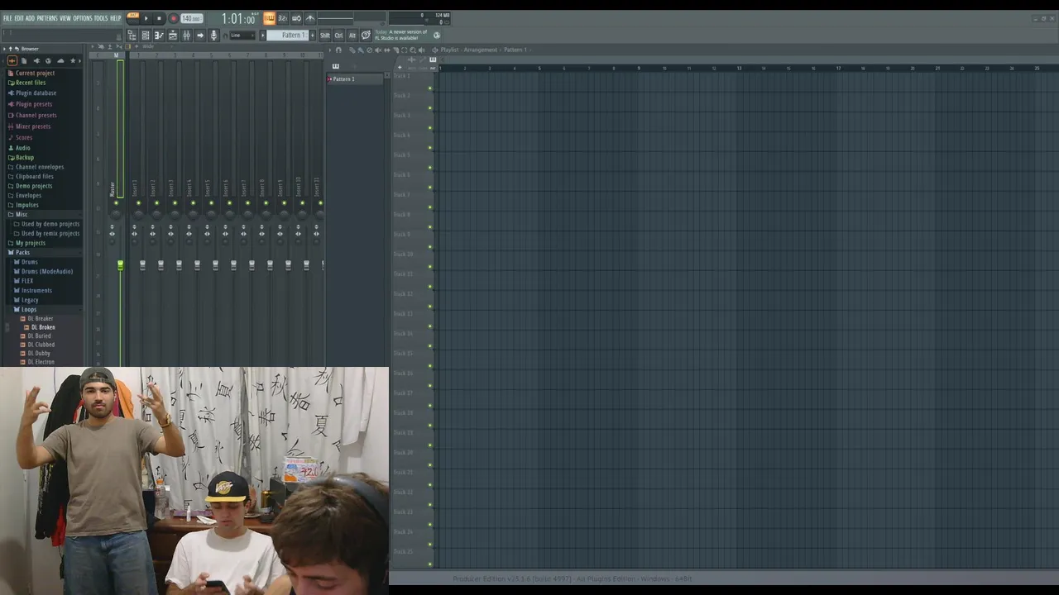This screenshot has width=1059, height=595.
Task: Select the DL Broken loop item
Action: point(43,327)
